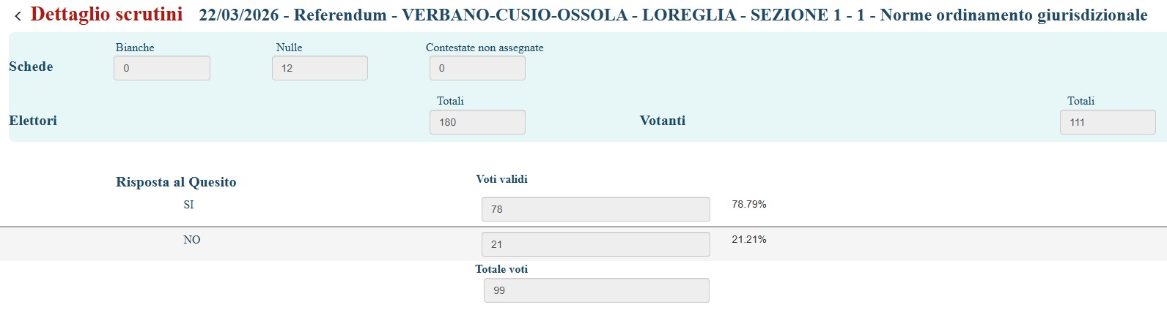
Task: Click the Elettori section label
Action: pyautogui.click(x=33, y=121)
